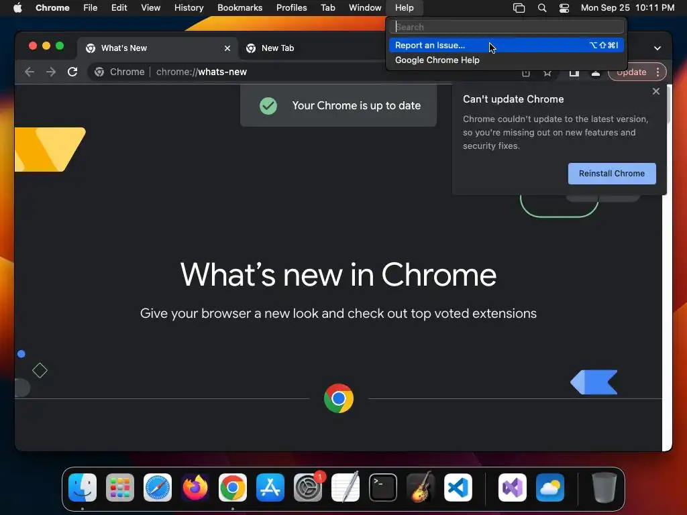This screenshot has height=515, width=687.
Task: Click the date and time in menu bar
Action: coord(627,7)
